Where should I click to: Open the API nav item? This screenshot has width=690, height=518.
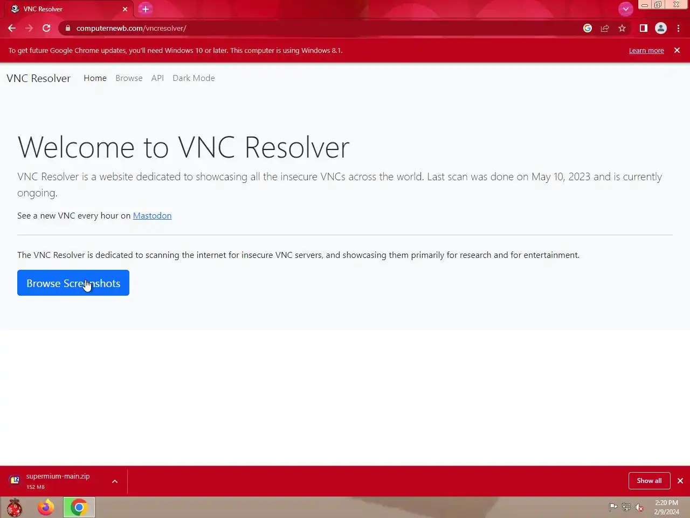tap(157, 78)
